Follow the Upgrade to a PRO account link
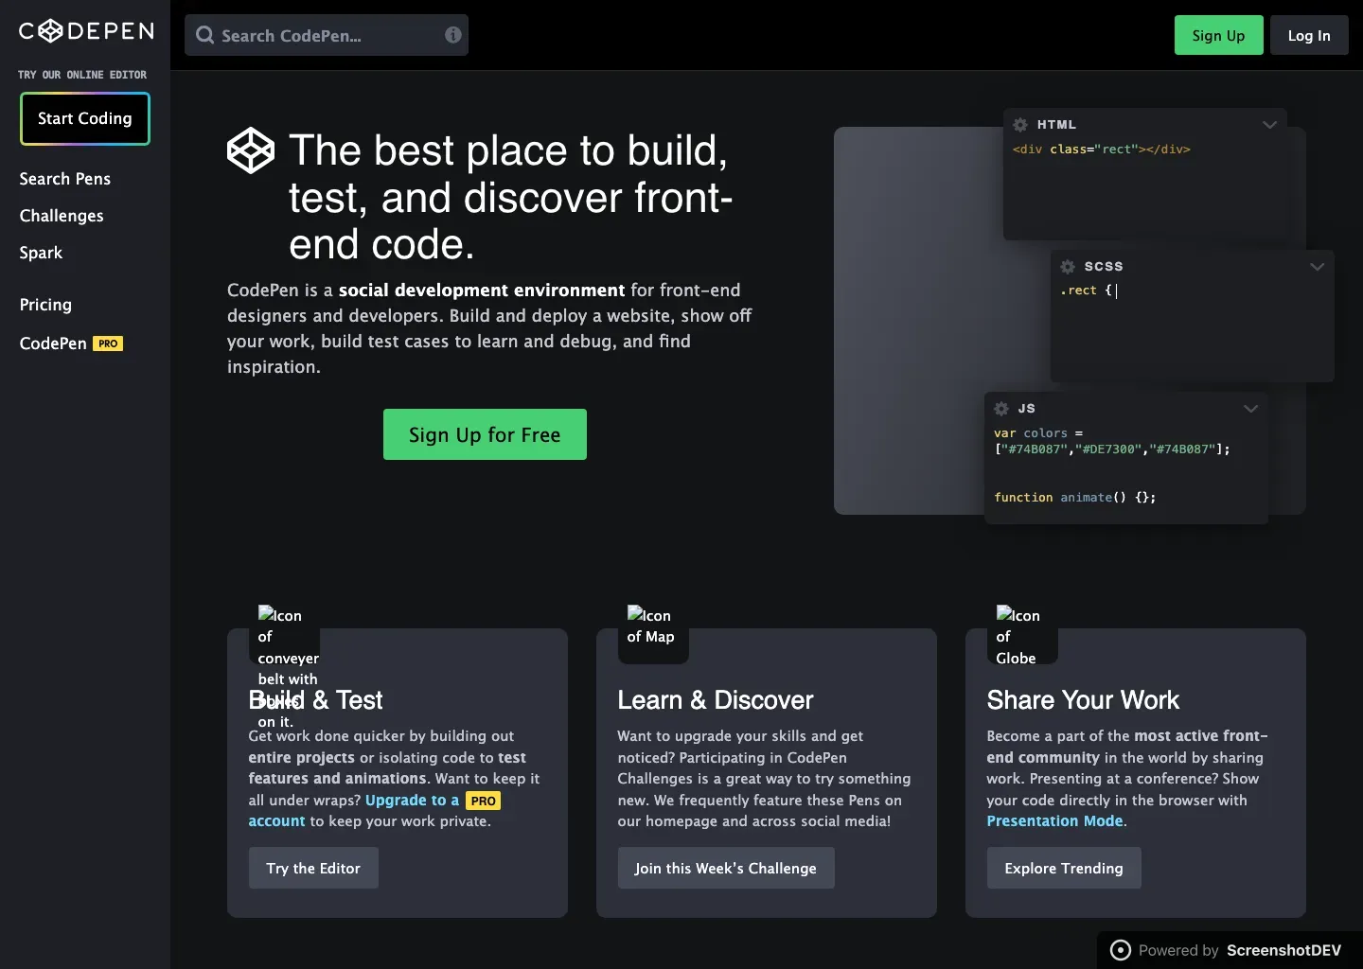The image size is (1363, 969). [412, 801]
